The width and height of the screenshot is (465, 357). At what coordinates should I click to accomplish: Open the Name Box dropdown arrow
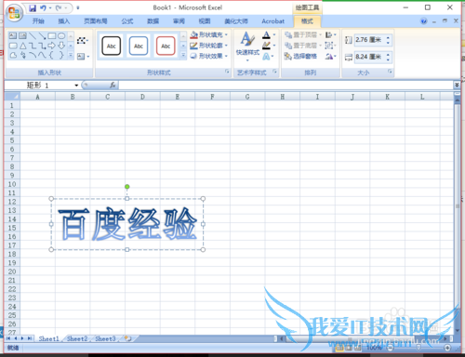[x=76, y=86]
